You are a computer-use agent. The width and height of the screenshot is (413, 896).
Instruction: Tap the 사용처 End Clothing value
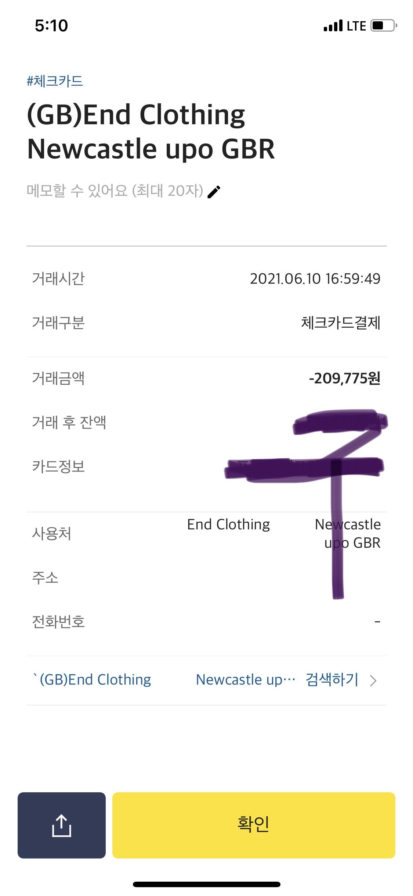coord(228,525)
